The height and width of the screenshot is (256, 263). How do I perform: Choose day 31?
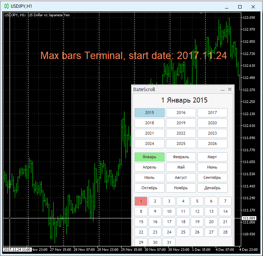(x=169, y=242)
